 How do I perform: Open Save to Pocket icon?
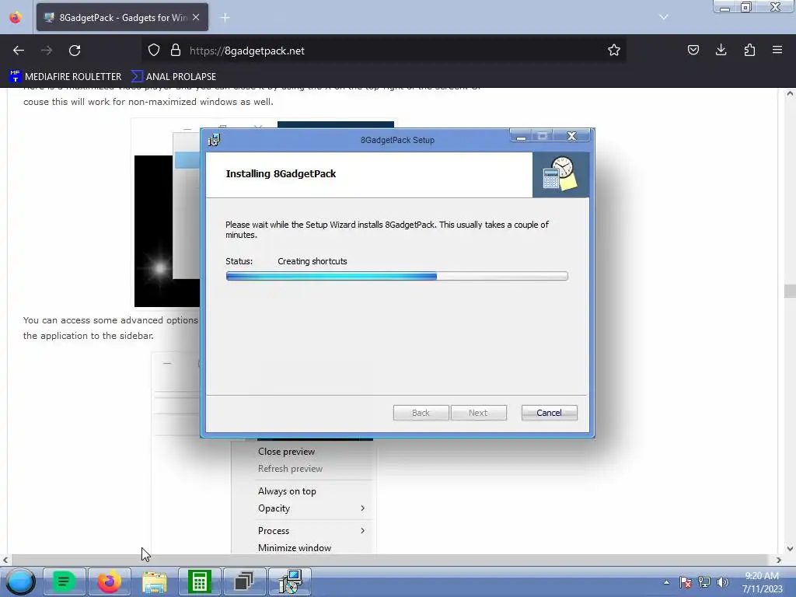pos(693,50)
